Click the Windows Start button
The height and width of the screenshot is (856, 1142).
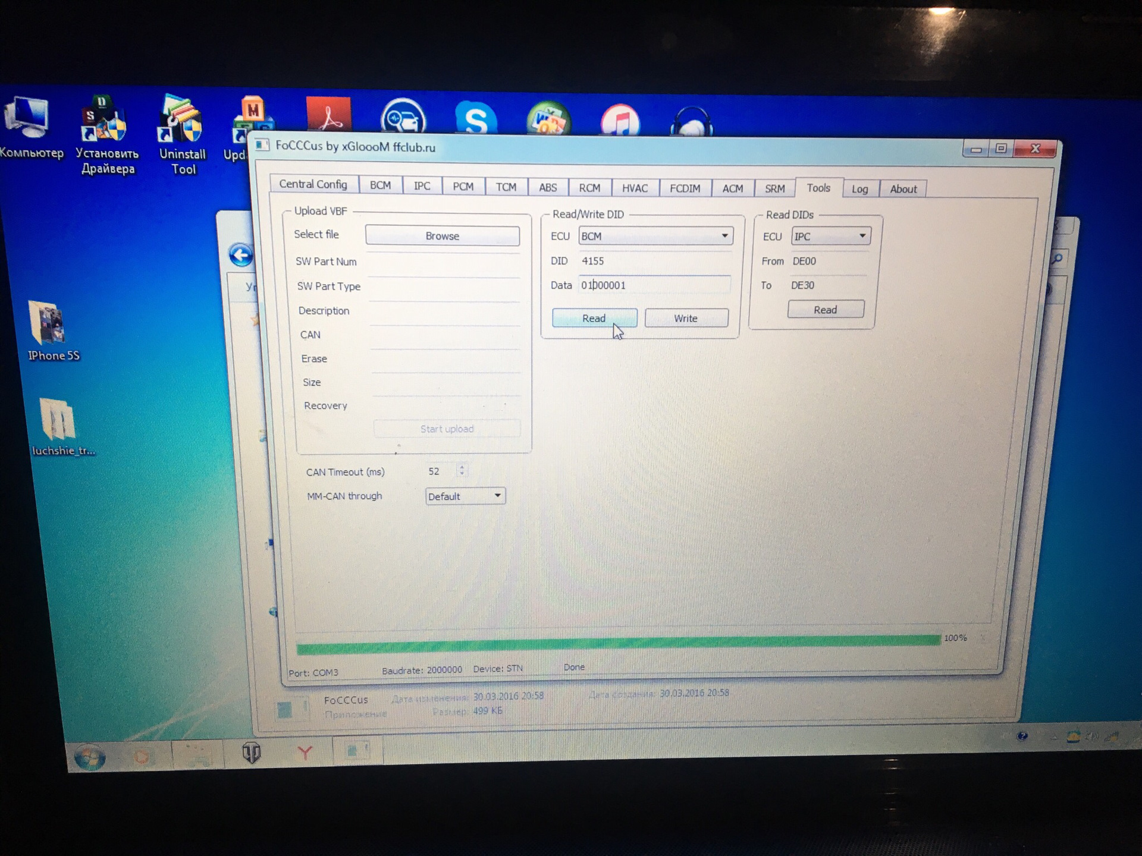pos(90,757)
